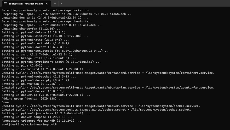Click the "Adding group `docker' (GID 138)" line
The height and width of the screenshot is (130, 230).
point(32,99)
